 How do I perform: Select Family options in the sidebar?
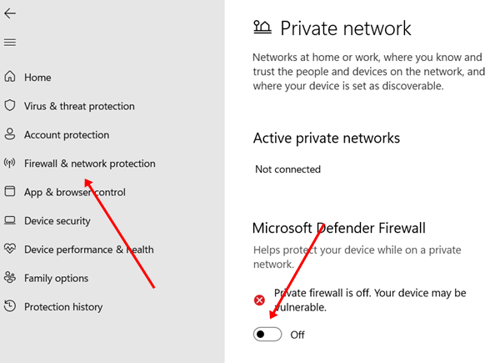56,278
